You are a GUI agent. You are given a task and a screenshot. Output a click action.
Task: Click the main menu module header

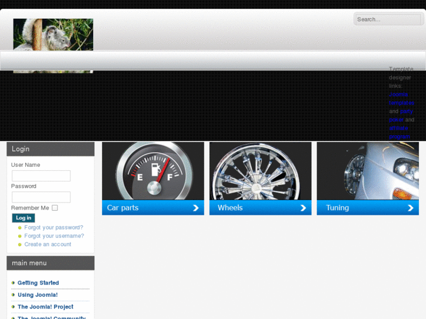50,263
